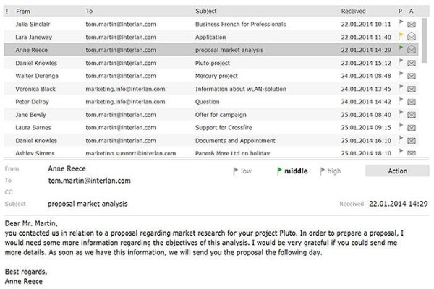This screenshot has width=434, height=289.
Task: Select the middle priority option
Action: click(x=292, y=171)
